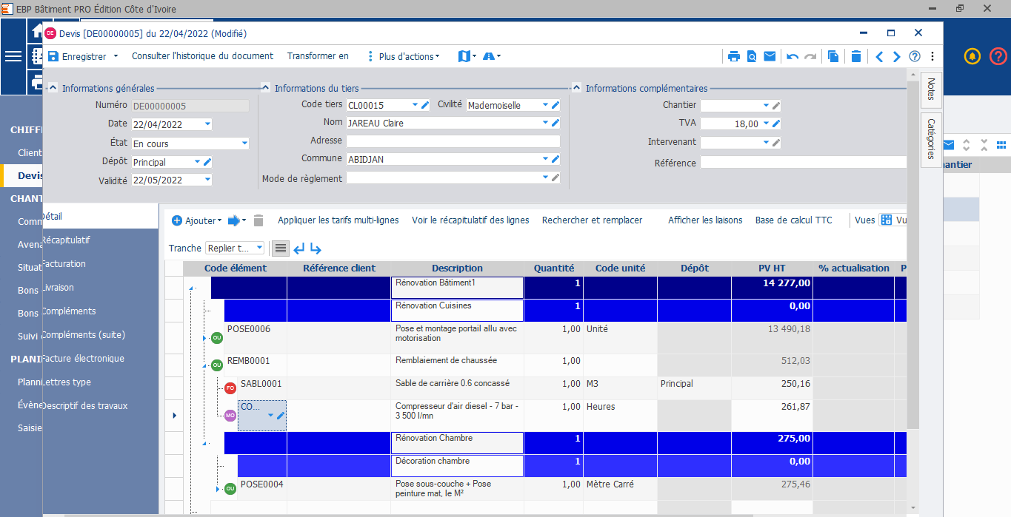Send the quote by email icon
Viewport: 1011px width, 517px height.
pyautogui.click(x=770, y=56)
